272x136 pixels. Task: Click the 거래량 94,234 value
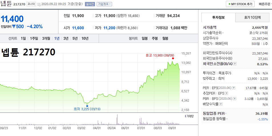(x=173, y=16)
